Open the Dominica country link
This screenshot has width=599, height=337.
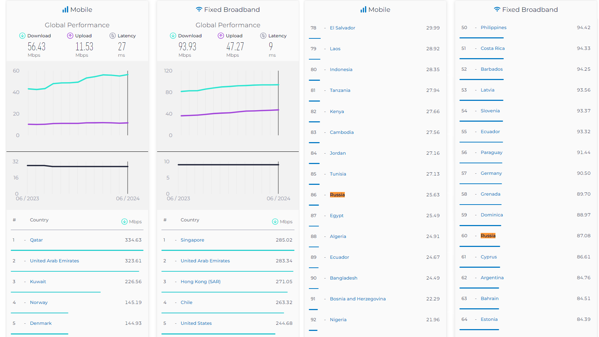pyautogui.click(x=492, y=215)
